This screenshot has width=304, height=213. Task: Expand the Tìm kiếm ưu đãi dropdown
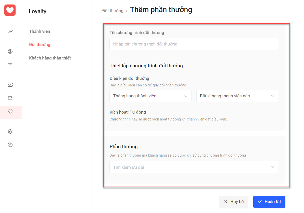(x=194, y=167)
